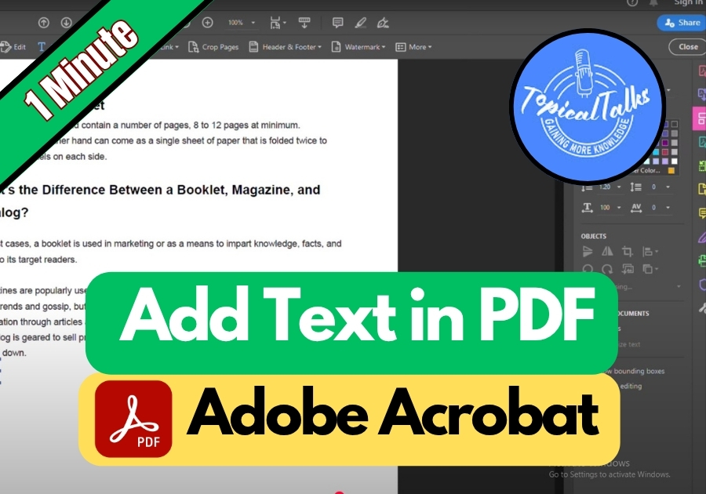The width and height of the screenshot is (706, 494).
Task: Go to previous page with up arrow
Action: point(44,23)
